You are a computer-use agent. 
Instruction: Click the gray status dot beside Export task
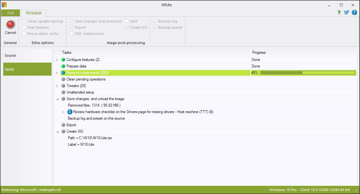[63, 125]
